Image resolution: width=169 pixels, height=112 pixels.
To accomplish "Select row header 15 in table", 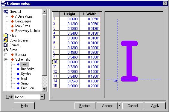I will pyautogui.click(x=56, y=86).
